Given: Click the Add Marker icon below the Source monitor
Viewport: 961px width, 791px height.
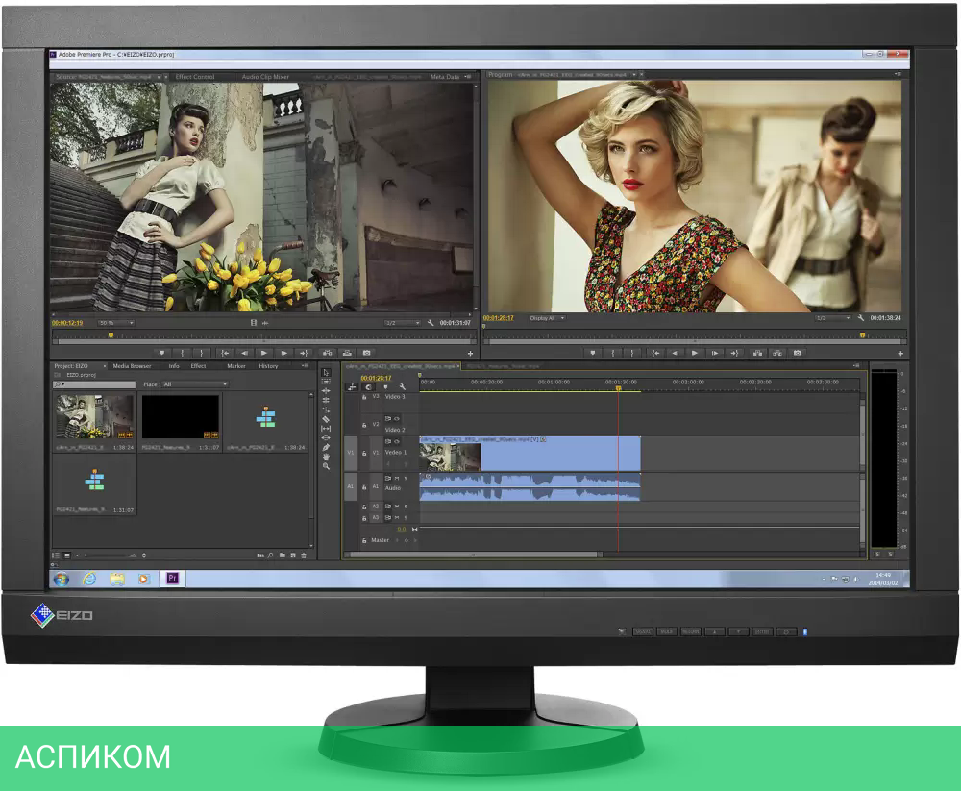Looking at the screenshot, I should 162,351.
